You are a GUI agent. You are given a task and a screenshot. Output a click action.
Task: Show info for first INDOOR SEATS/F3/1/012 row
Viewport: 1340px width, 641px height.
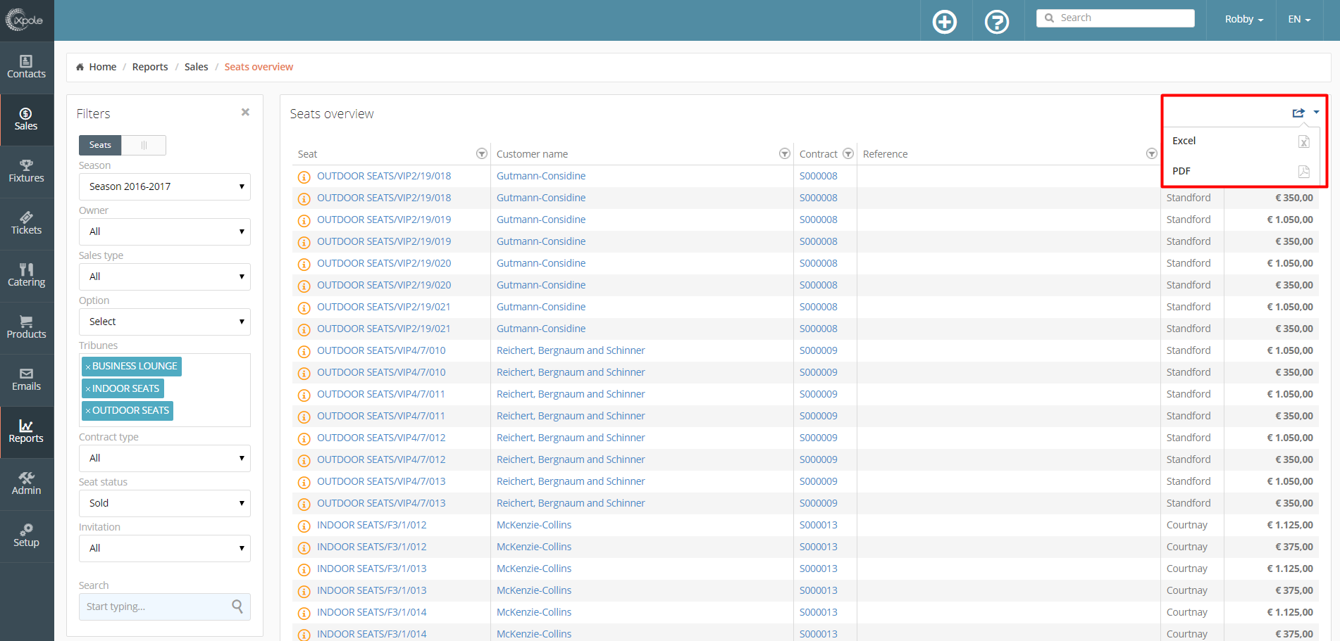click(304, 526)
